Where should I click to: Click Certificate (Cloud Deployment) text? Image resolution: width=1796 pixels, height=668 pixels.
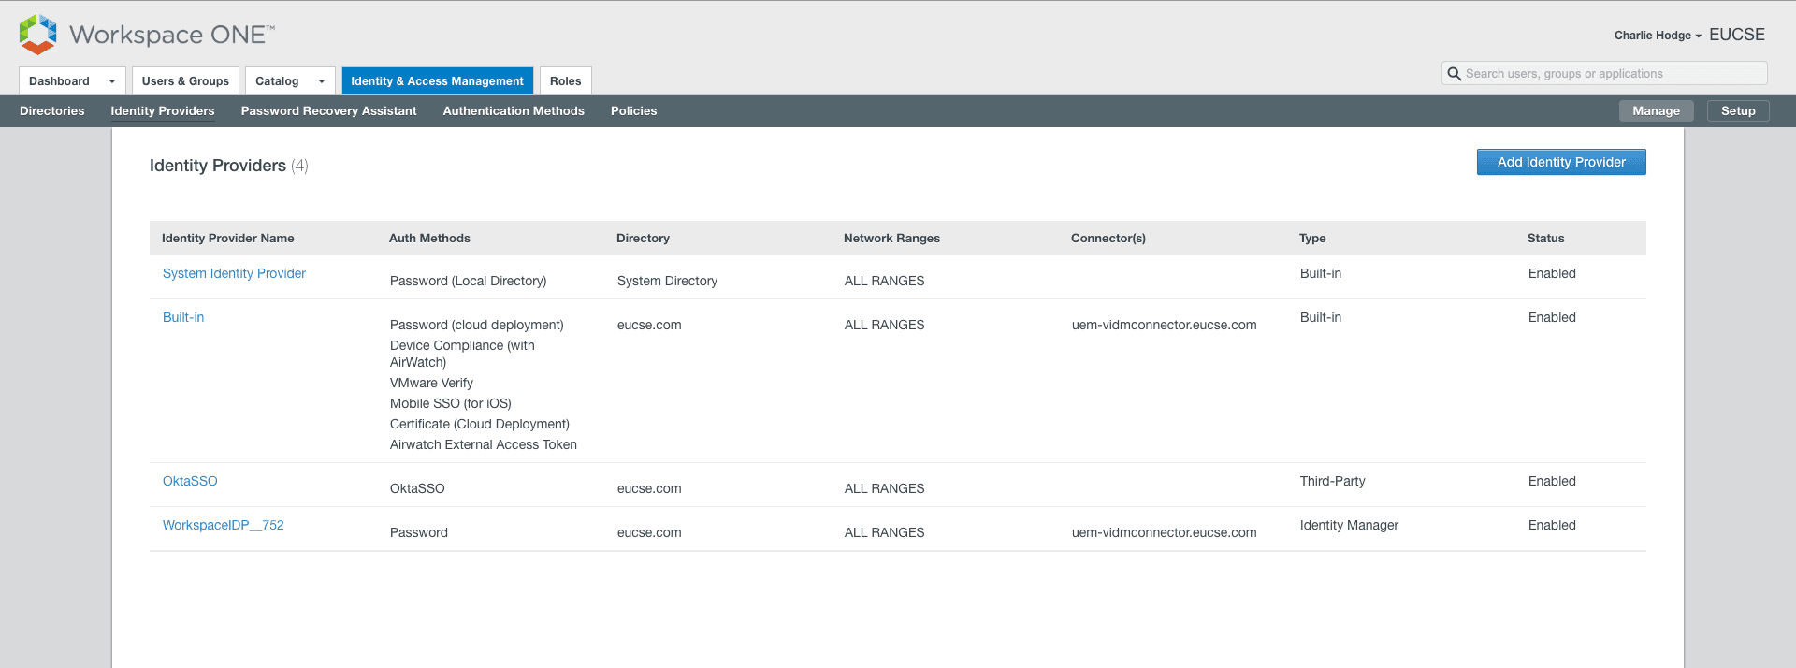(480, 425)
